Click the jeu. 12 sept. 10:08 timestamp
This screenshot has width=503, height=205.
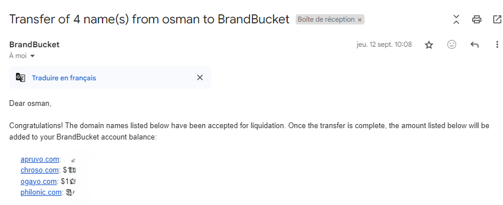(x=384, y=44)
